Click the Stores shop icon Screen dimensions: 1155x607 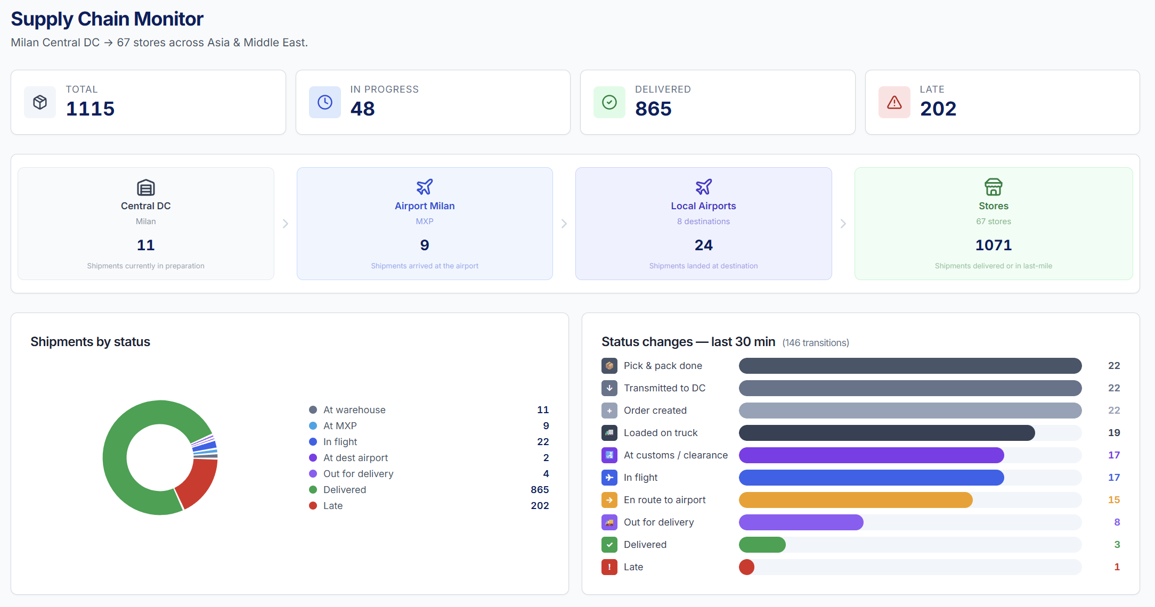(x=993, y=187)
